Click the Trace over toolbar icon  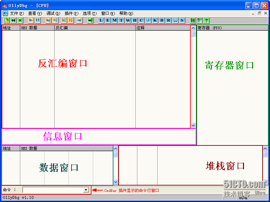[71, 21]
